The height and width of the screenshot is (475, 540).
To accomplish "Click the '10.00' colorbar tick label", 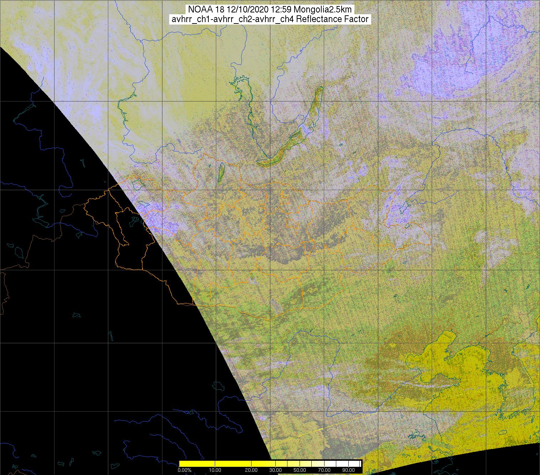I will [216, 471].
